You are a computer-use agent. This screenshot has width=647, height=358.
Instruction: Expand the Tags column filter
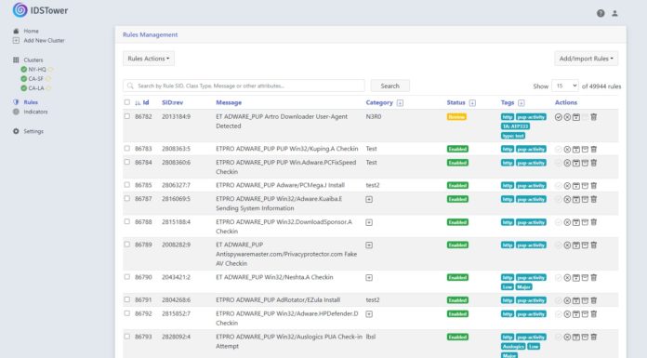(x=522, y=103)
